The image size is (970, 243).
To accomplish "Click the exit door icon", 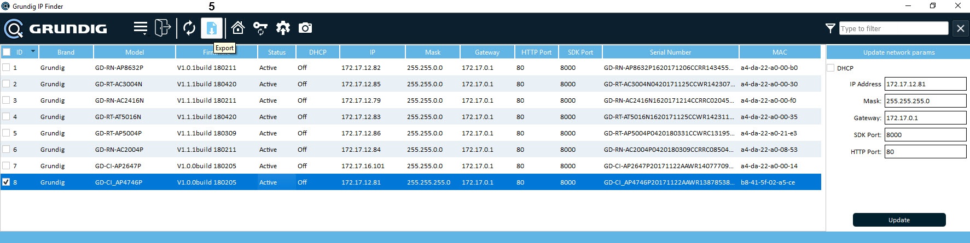I will pyautogui.click(x=162, y=28).
